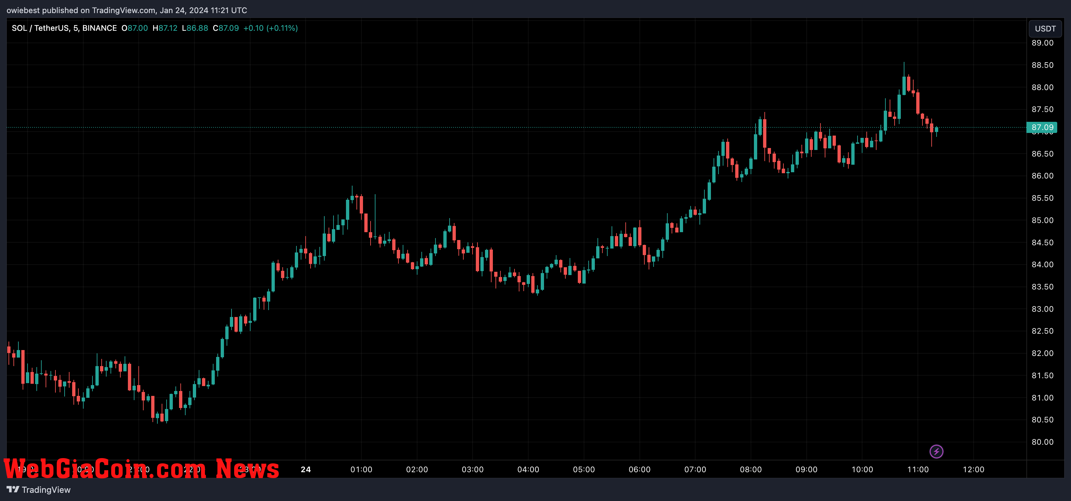Click the Low value L86.88
This screenshot has height=501, width=1071.
pos(195,28)
